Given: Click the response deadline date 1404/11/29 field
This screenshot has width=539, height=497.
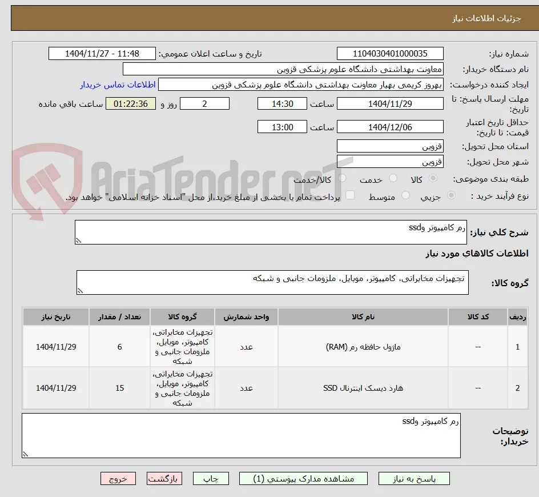Looking at the screenshot, I should [x=390, y=103].
